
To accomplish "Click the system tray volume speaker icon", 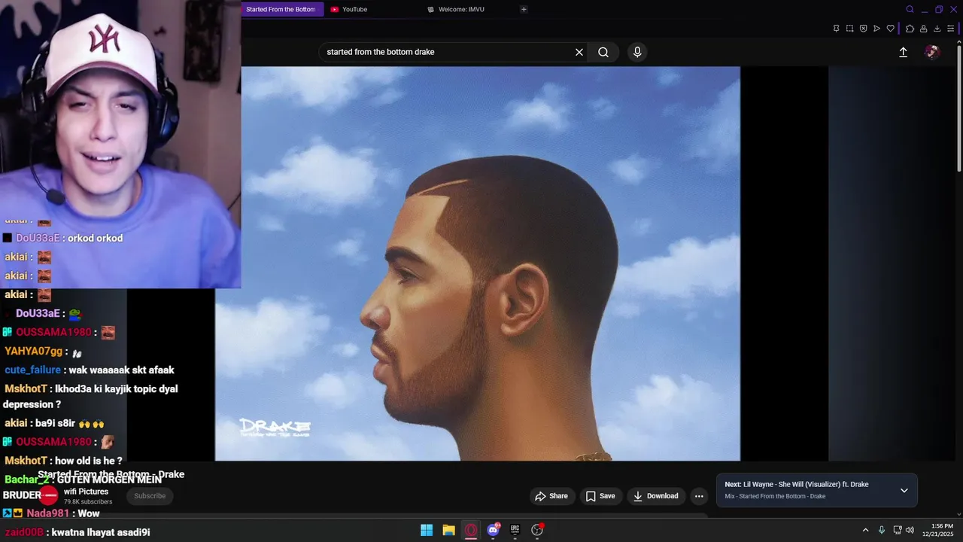I will [x=910, y=530].
